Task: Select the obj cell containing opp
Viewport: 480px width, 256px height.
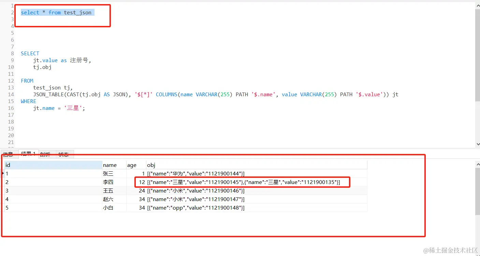Action: coord(257,208)
